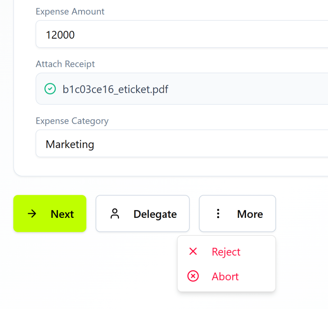Click the Expense Amount label
The height and width of the screenshot is (309, 328).
coord(70,12)
